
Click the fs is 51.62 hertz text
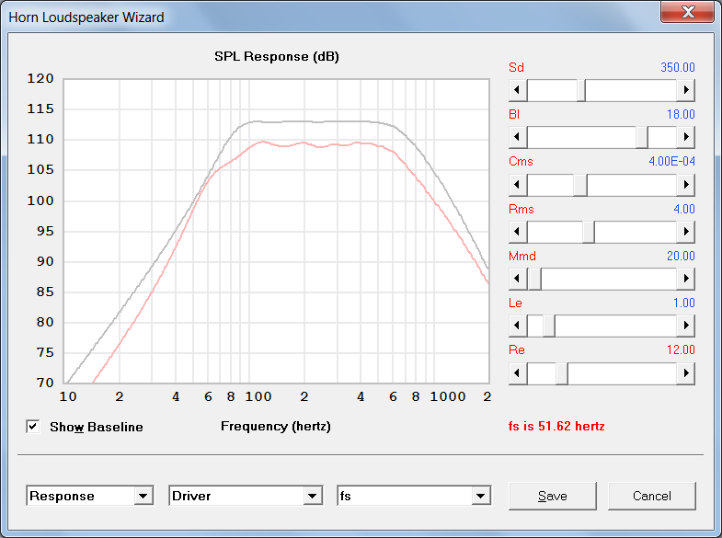pyautogui.click(x=556, y=426)
